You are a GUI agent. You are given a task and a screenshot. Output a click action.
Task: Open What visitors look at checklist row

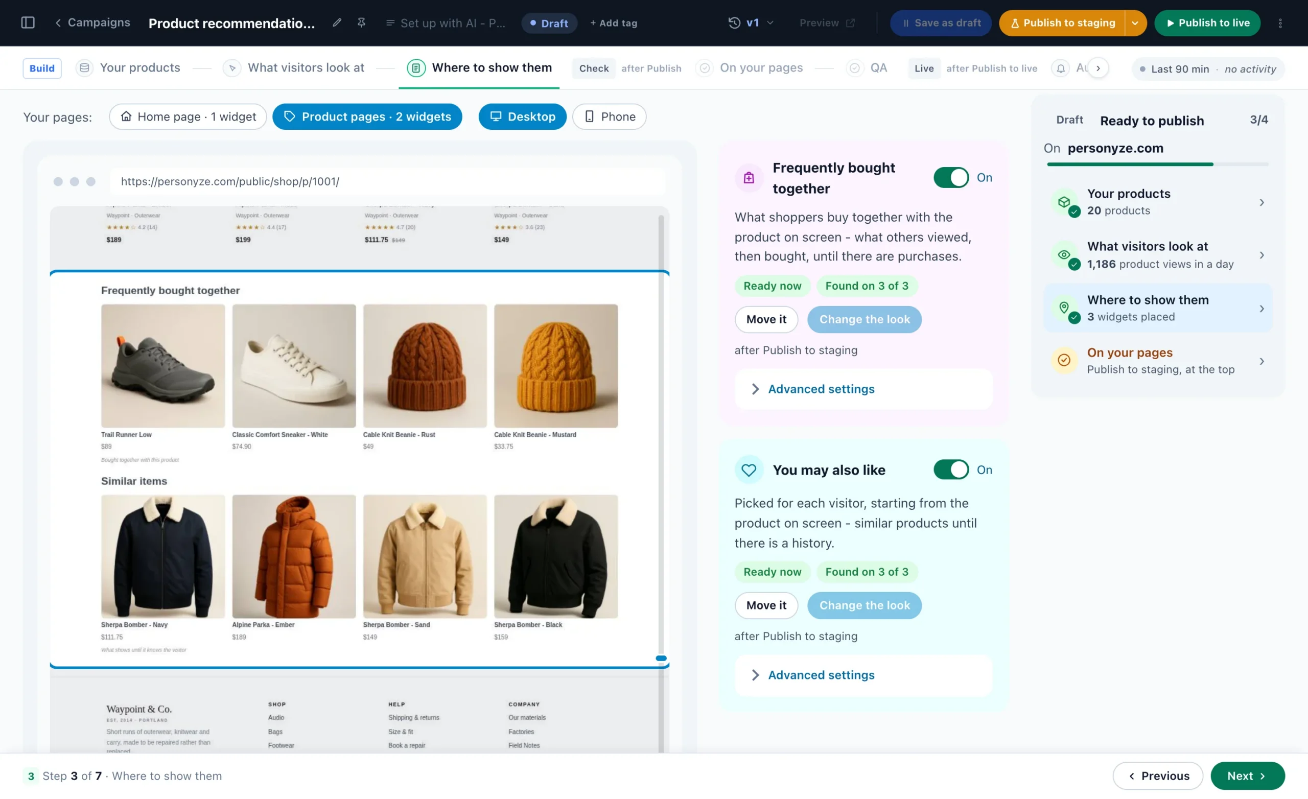(x=1158, y=255)
